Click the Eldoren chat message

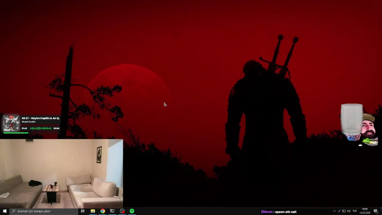(279, 212)
